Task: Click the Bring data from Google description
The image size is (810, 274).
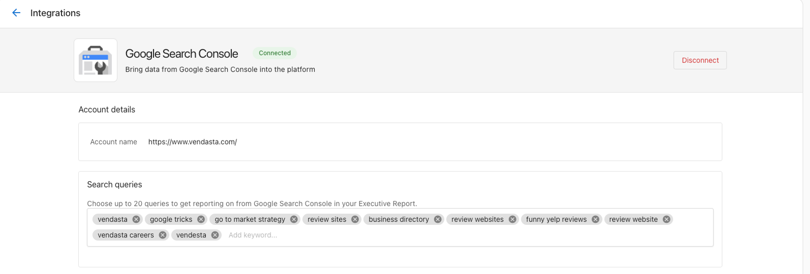Action: click(220, 70)
